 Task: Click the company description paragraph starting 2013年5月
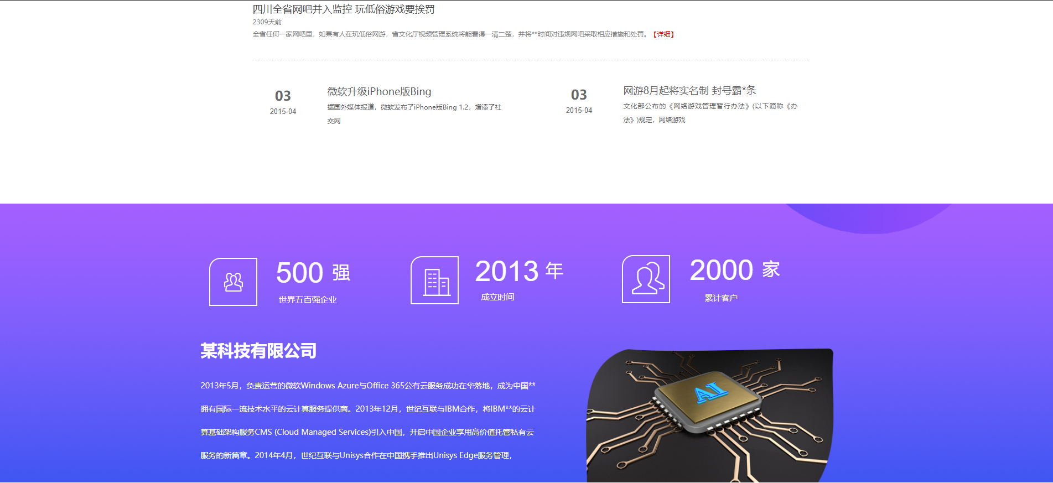click(x=367, y=420)
